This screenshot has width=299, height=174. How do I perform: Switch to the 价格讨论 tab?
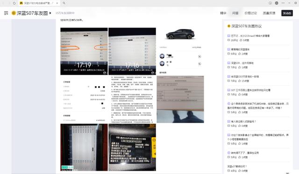click(250, 13)
